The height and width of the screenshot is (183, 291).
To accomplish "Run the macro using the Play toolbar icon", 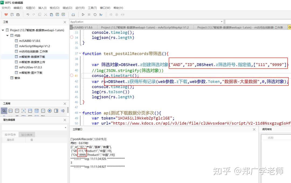I will coord(84,15).
